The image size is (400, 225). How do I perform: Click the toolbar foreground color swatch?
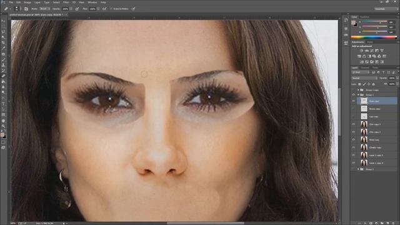tap(2, 134)
